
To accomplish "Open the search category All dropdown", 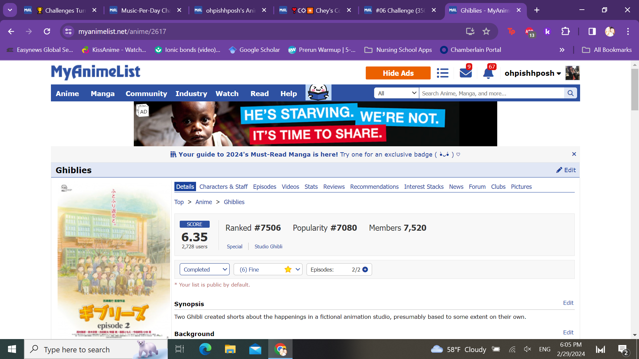I will pos(396,93).
